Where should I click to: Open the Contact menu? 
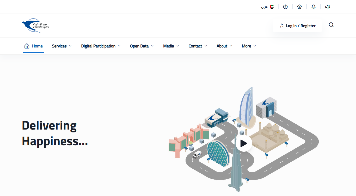198,46
